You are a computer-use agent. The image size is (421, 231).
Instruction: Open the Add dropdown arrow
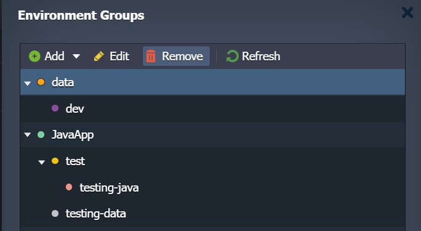[76, 57]
